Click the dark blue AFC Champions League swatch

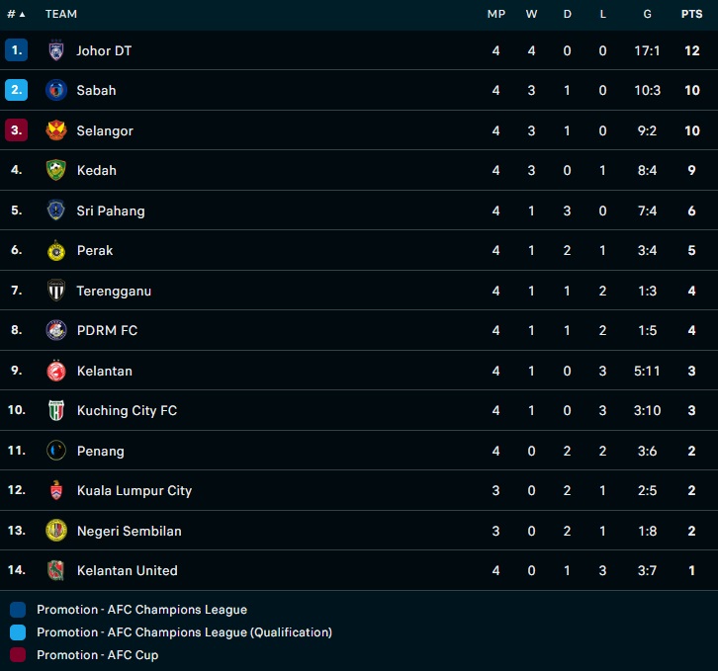pos(18,610)
